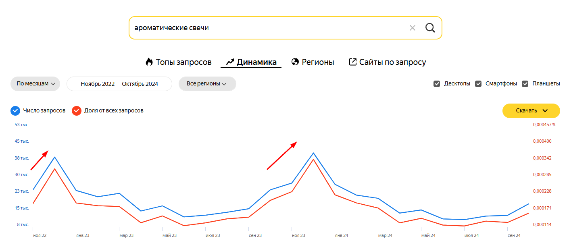The height and width of the screenshot is (245, 569).
Task: Click the chart peak near ноя 23
Action: coord(313,153)
